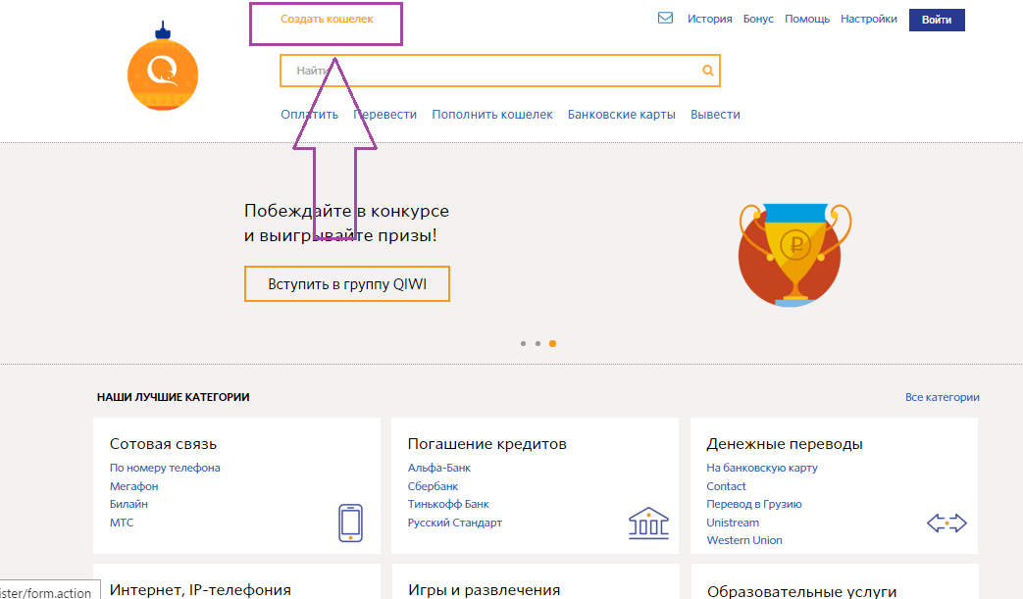Open Интернет, IP-телефония category
The width and height of the screenshot is (1023, 599).
[200, 590]
